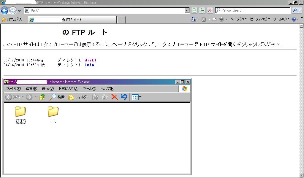Click the ftp:// address bar field
Viewport: 304px width, 178px height.
pyautogui.click(x=105, y=10)
